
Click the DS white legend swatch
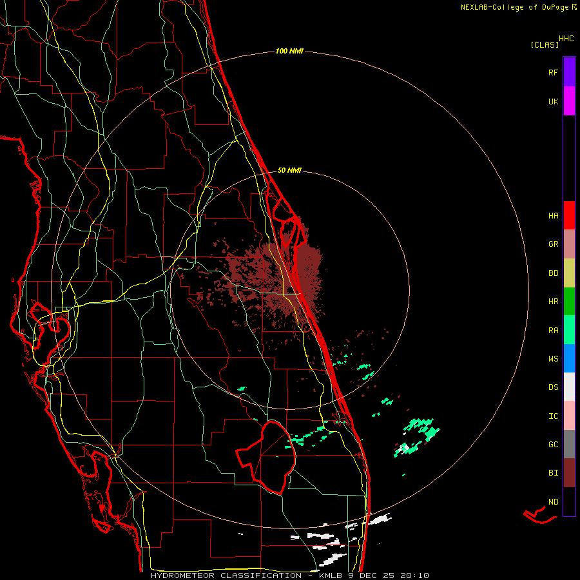click(569, 387)
